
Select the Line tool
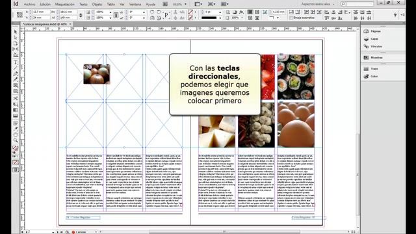coord(16,68)
